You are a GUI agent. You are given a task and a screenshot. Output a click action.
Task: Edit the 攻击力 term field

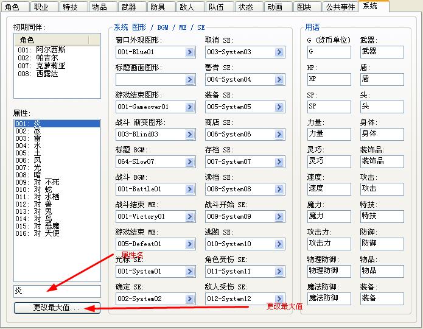(x=329, y=244)
